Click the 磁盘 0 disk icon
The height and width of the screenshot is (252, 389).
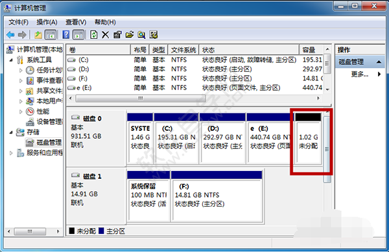pyautogui.click(x=75, y=117)
